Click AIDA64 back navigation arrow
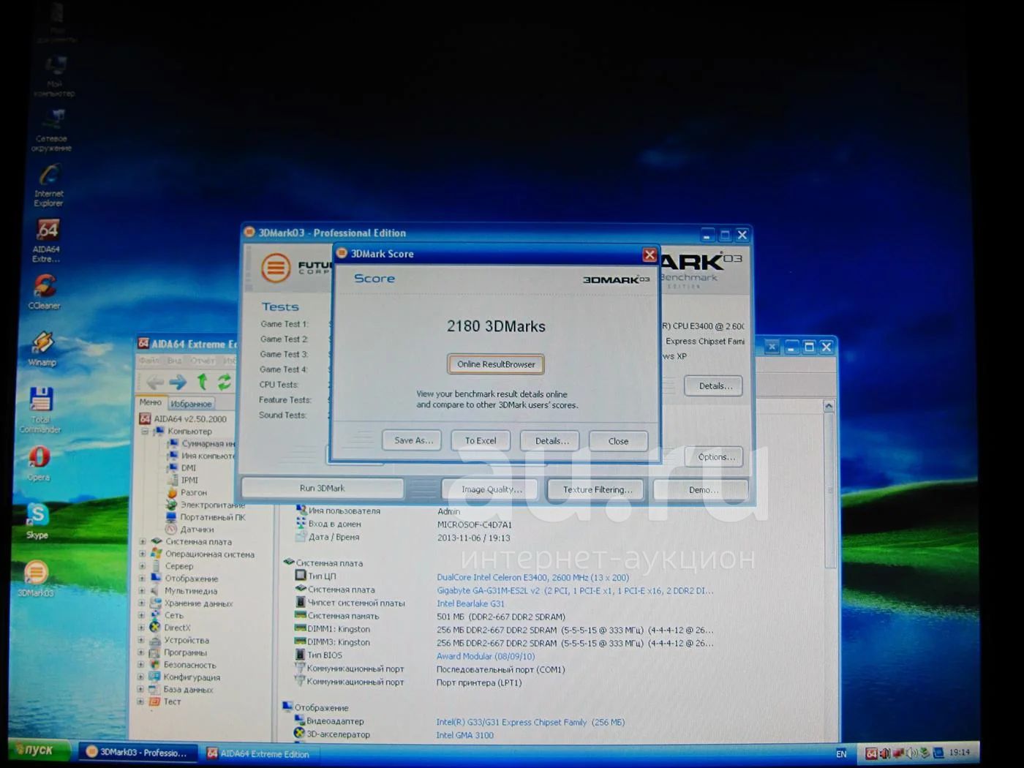Image resolution: width=1024 pixels, height=768 pixels. [154, 382]
